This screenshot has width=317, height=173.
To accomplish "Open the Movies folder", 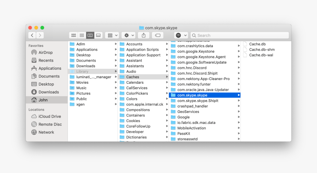I will point(93,82).
